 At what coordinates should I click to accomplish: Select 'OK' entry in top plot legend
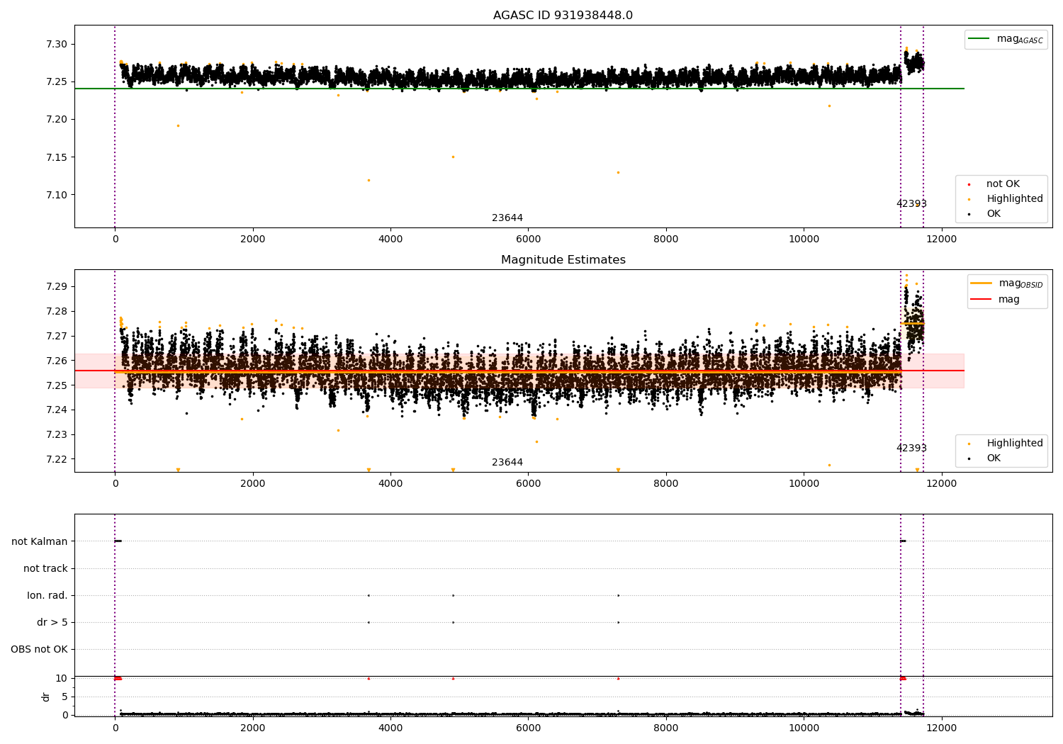click(x=994, y=214)
